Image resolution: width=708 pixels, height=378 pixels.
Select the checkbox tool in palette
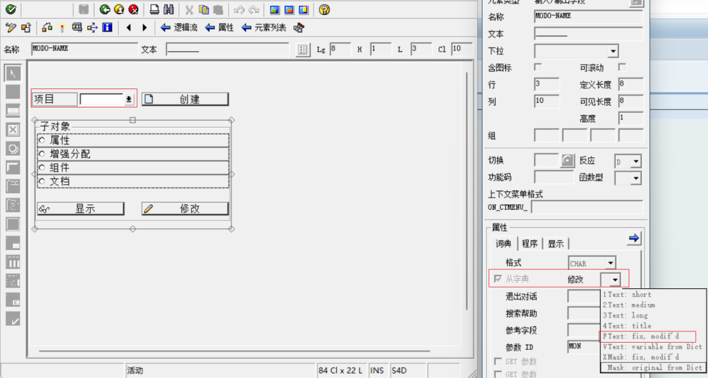coord(12,130)
